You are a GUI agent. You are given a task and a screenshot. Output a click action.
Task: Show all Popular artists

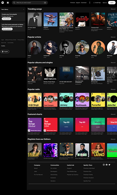click(x=113, y=37)
